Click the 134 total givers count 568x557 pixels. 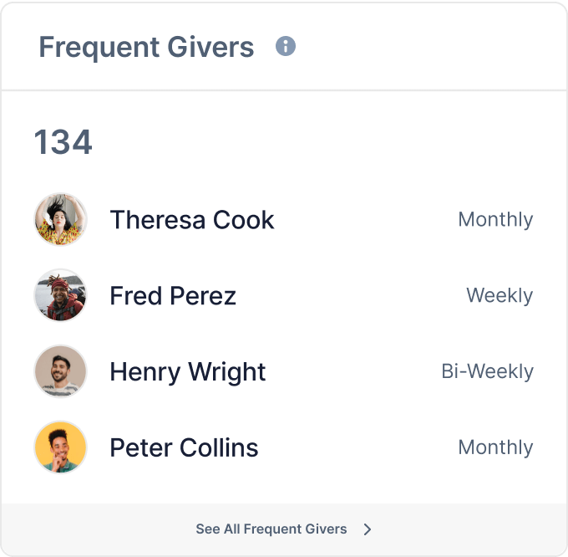[63, 142]
